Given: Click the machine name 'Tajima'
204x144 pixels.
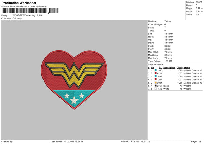Looking at the screenshot, I should click(168, 21).
